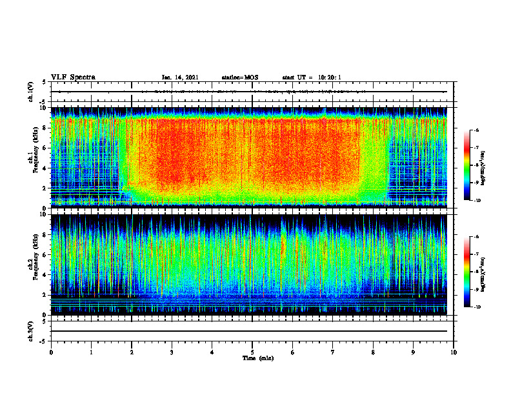
Task: Click tick label "8" on the time axis
Action: click(373, 352)
